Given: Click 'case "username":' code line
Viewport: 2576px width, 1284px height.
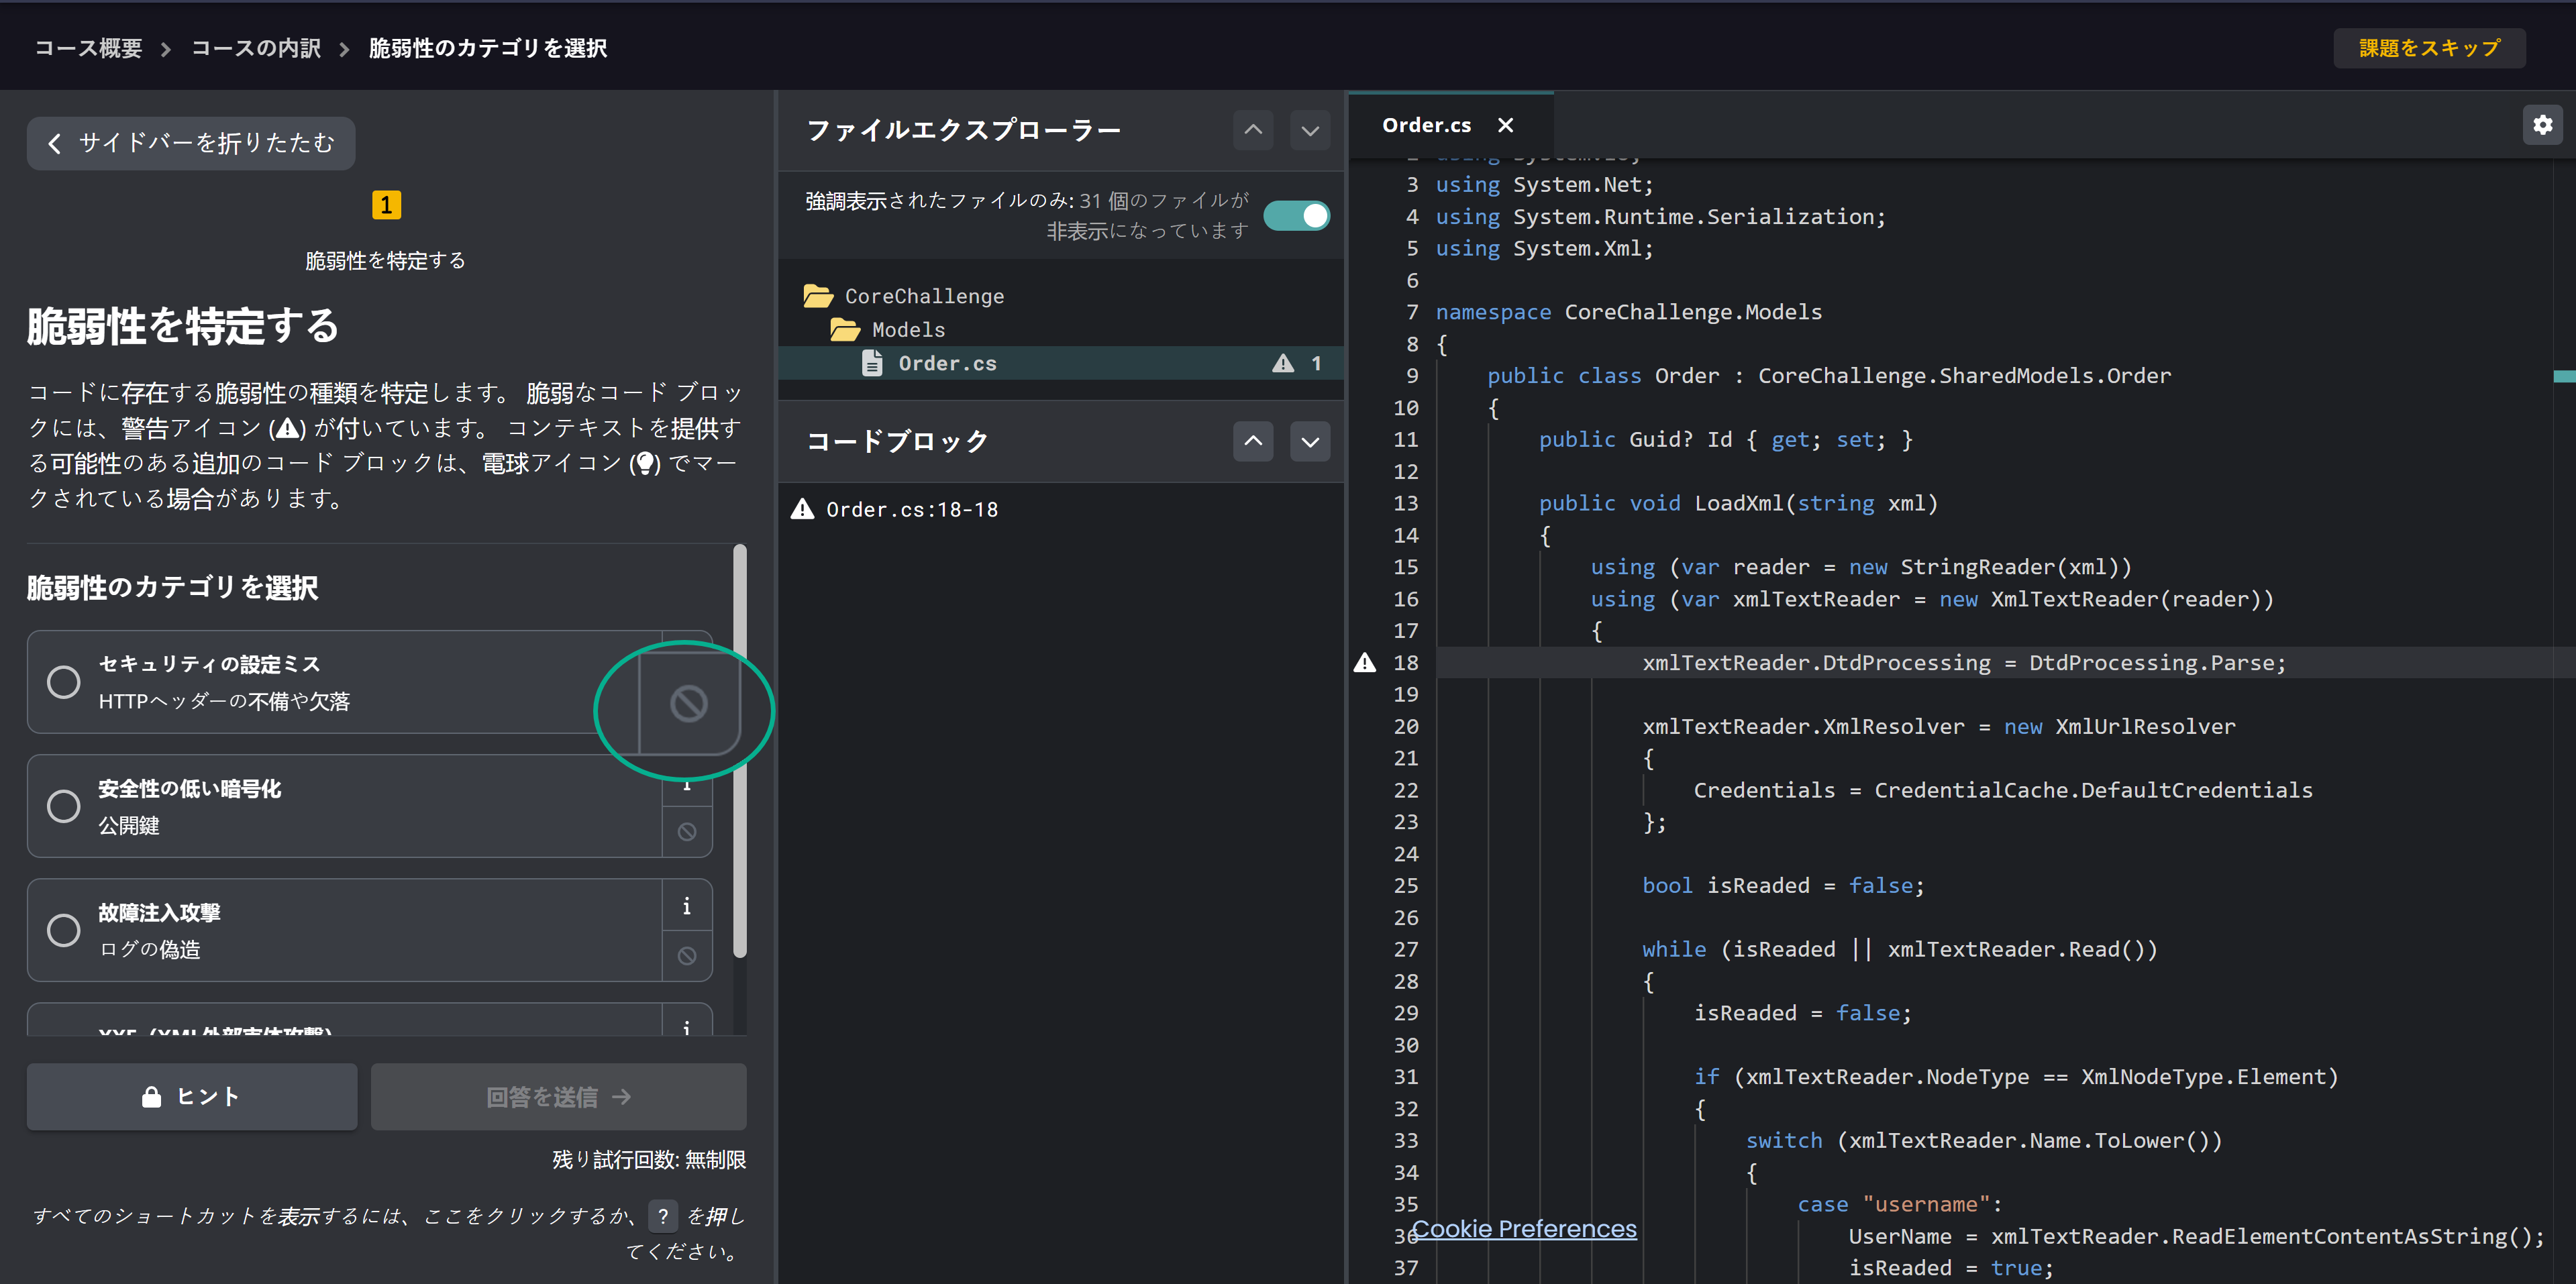Looking at the screenshot, I should 1900,1204.
